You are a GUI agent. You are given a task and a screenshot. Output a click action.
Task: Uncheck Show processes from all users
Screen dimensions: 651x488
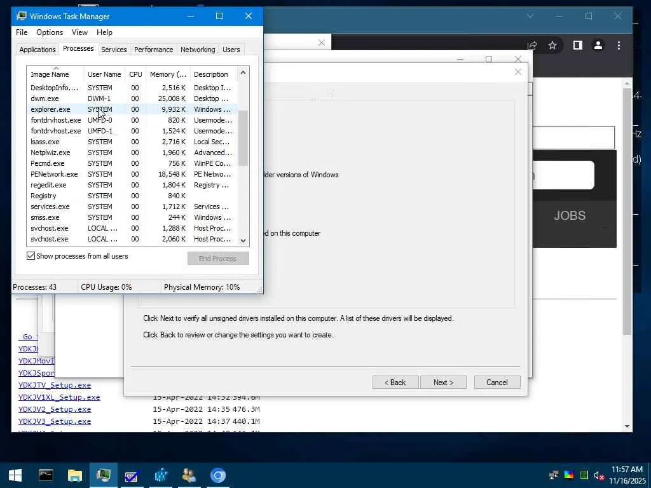point(31,256)
